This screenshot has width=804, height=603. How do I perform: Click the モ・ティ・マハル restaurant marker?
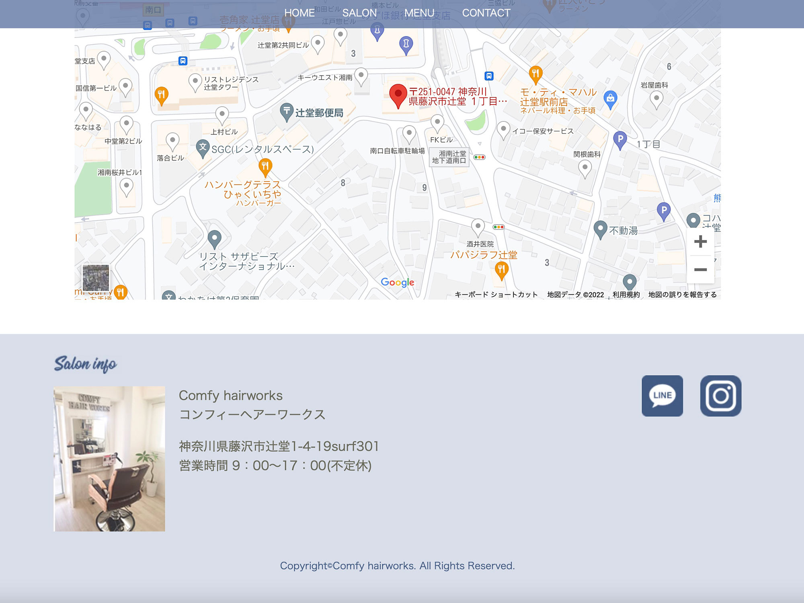(535, 74)
